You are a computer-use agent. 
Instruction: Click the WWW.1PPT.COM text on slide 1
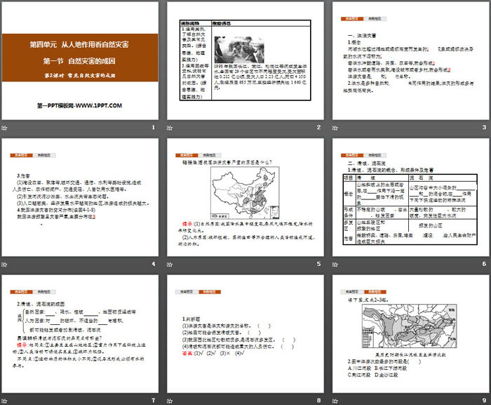pyautogui.click(x=99, y=106)
